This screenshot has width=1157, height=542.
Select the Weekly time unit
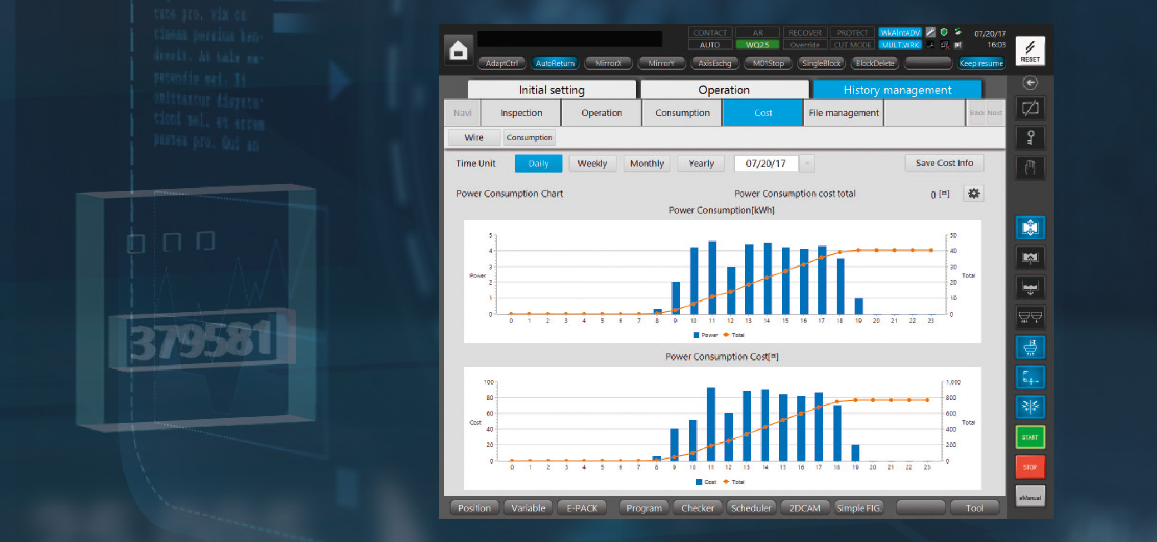tap(592, 164)
